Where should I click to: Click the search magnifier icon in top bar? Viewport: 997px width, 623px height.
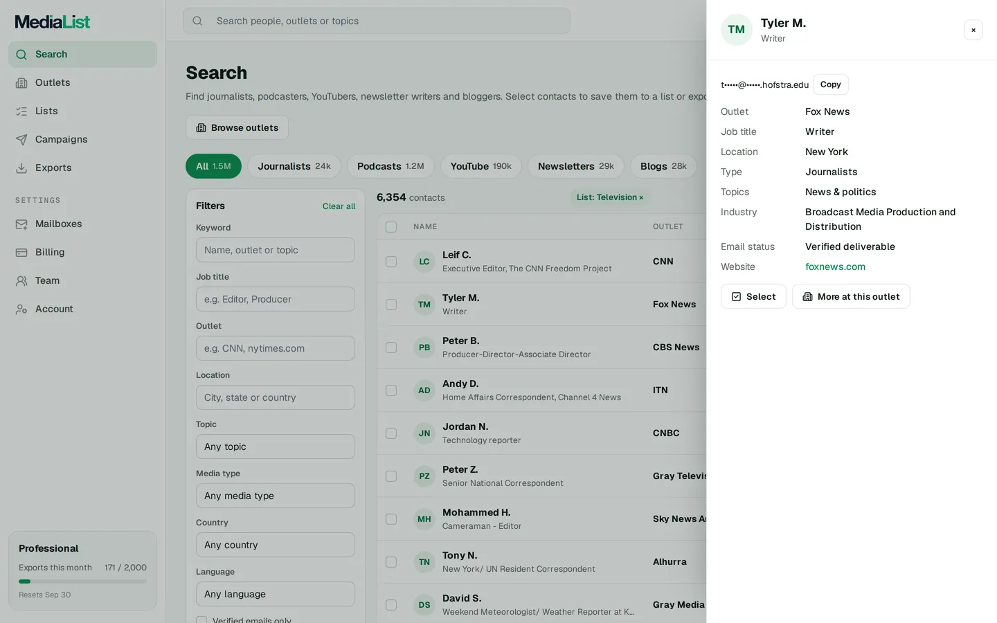pyautogui.click(x=197, y=21)
